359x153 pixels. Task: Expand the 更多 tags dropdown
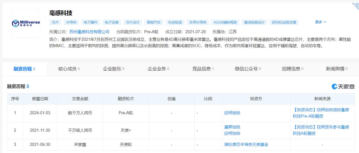pyautogui.click(x=321, y=22)
